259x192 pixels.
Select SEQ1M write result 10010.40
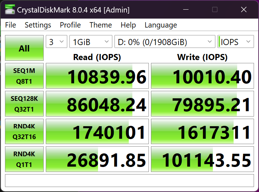tap(202, 76)
